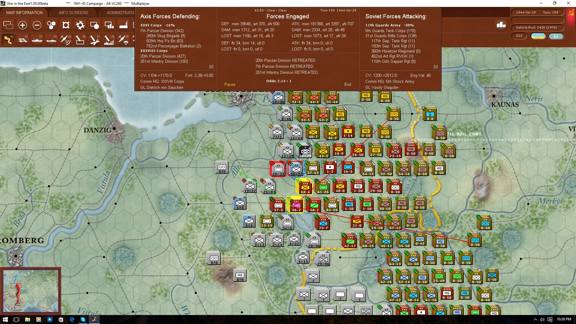
Task: Zoom out the map with minus icon
Action: (37, 25)
